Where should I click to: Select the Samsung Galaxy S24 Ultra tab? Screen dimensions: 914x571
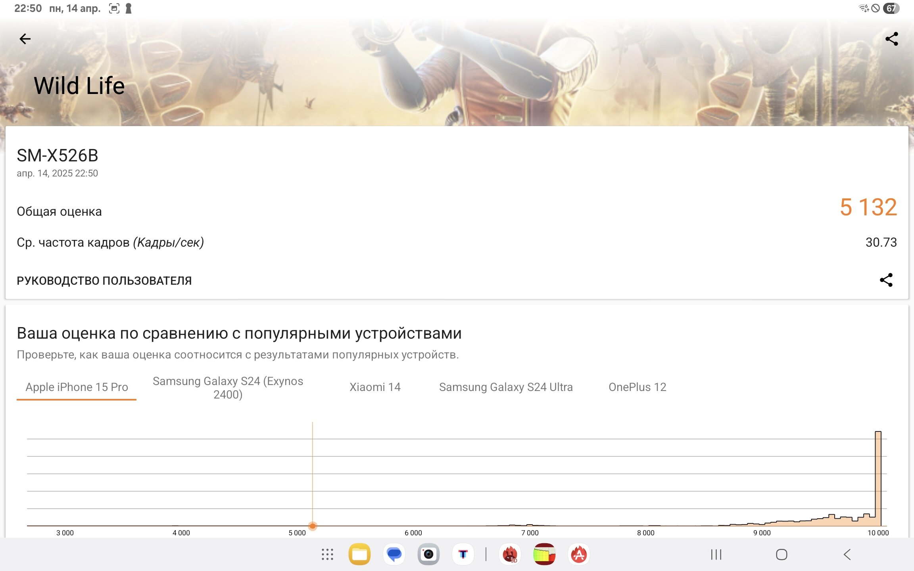click(506, 387)
